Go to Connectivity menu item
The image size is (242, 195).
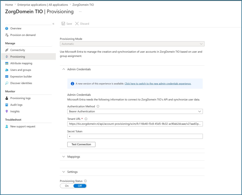18,50
